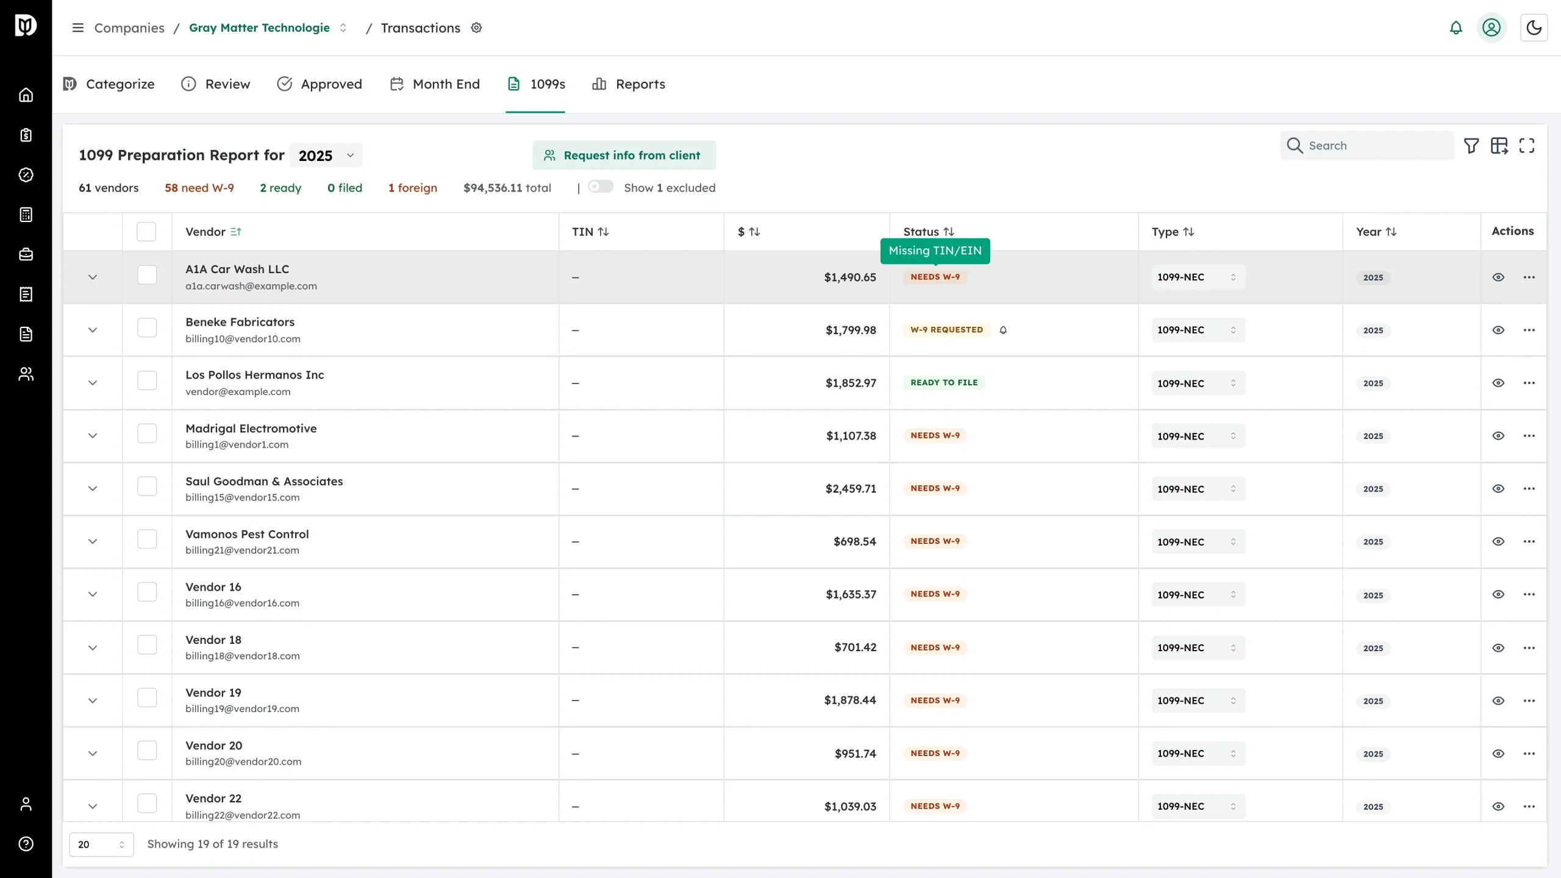1561x878 pixels.
Task: Expand the Los Pollos Hermanos Inc row
Action: (x=93, y=383)
